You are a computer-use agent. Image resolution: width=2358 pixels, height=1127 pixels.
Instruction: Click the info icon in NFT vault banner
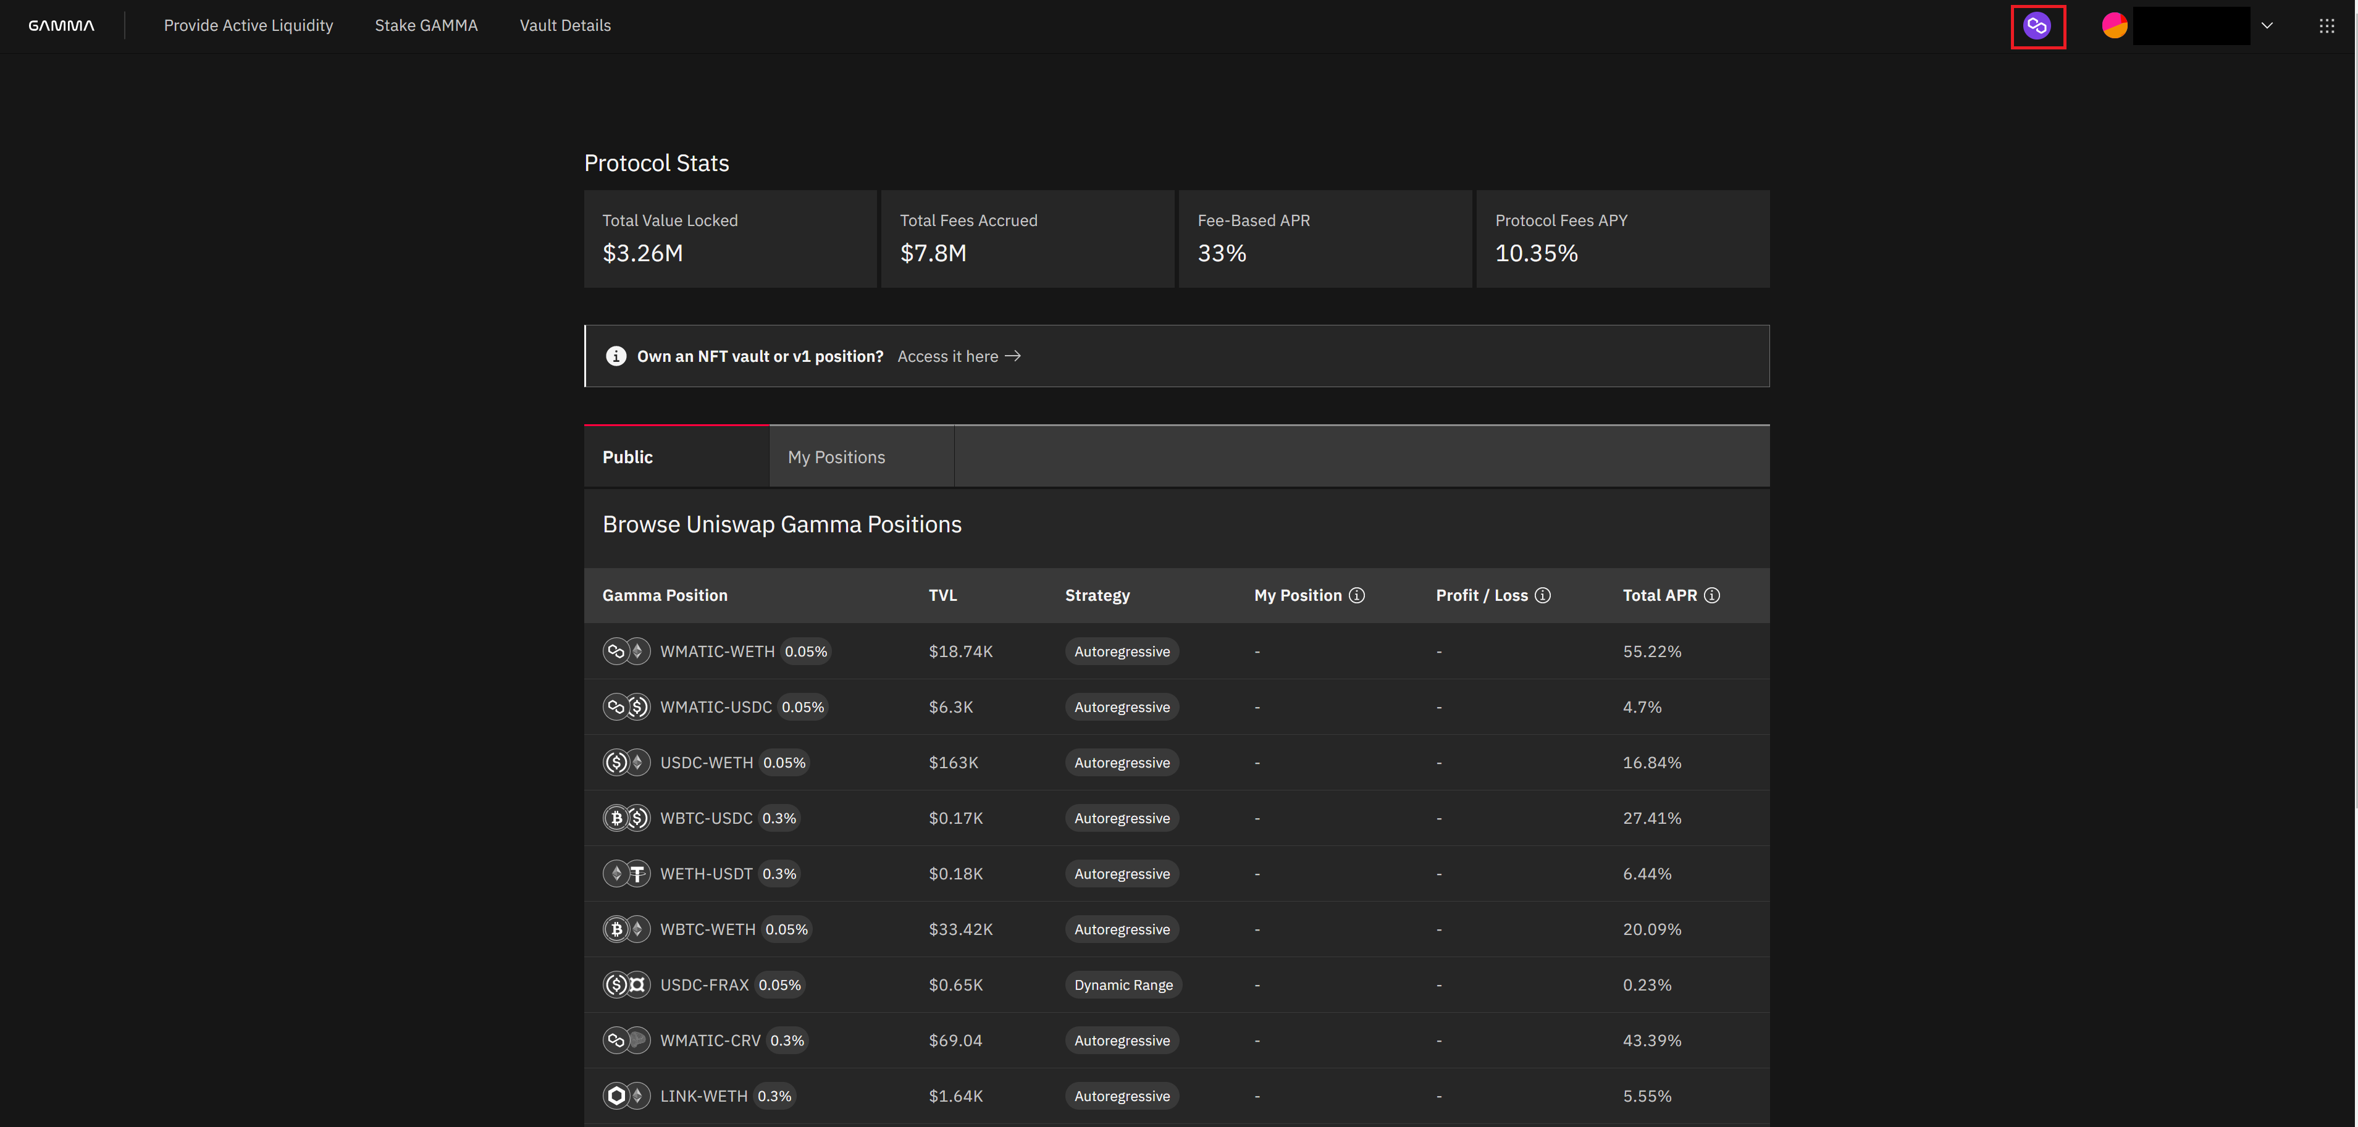[616, 356]
